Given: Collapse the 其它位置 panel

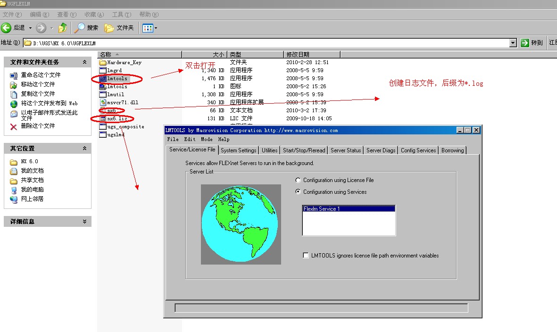Looking at the screenshot, I should (x=84, y=149).
